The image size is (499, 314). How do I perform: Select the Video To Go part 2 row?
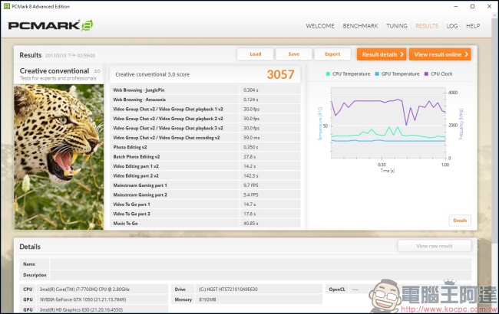coord(205,214)
